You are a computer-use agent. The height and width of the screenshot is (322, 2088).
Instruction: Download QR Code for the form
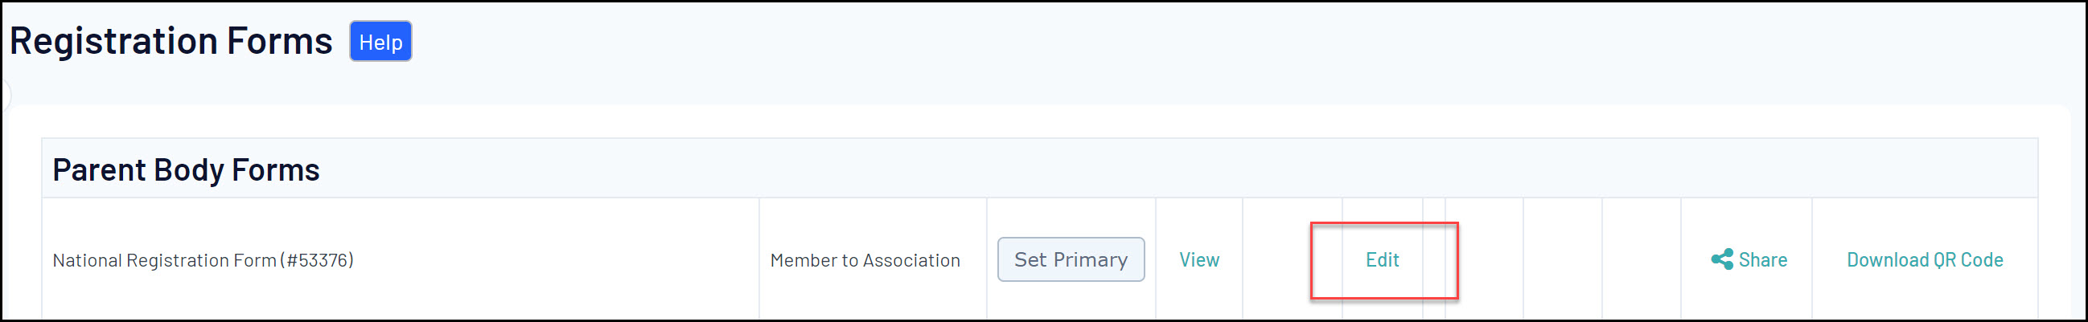coord(1924,259)
